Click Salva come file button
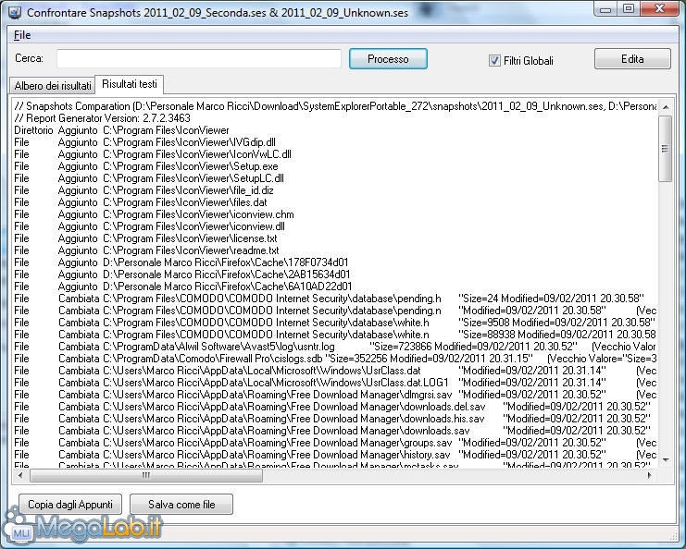686x549 pixels. click(181, 505)
